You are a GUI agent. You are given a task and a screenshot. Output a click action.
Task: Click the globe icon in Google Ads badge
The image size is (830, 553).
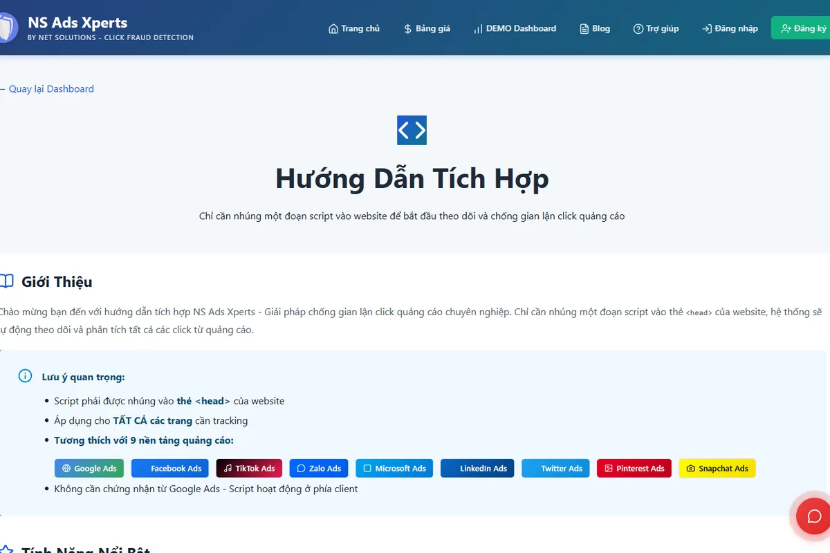point(67,468)
